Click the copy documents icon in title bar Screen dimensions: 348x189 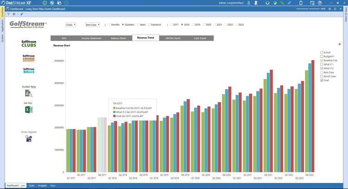(59, 3)
